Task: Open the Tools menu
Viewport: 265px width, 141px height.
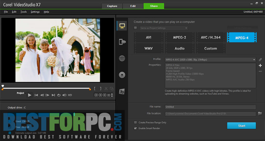Action: [23, 12]
